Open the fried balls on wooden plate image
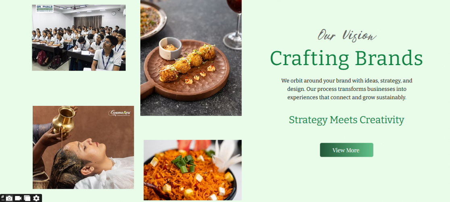 tap(191, 58)
